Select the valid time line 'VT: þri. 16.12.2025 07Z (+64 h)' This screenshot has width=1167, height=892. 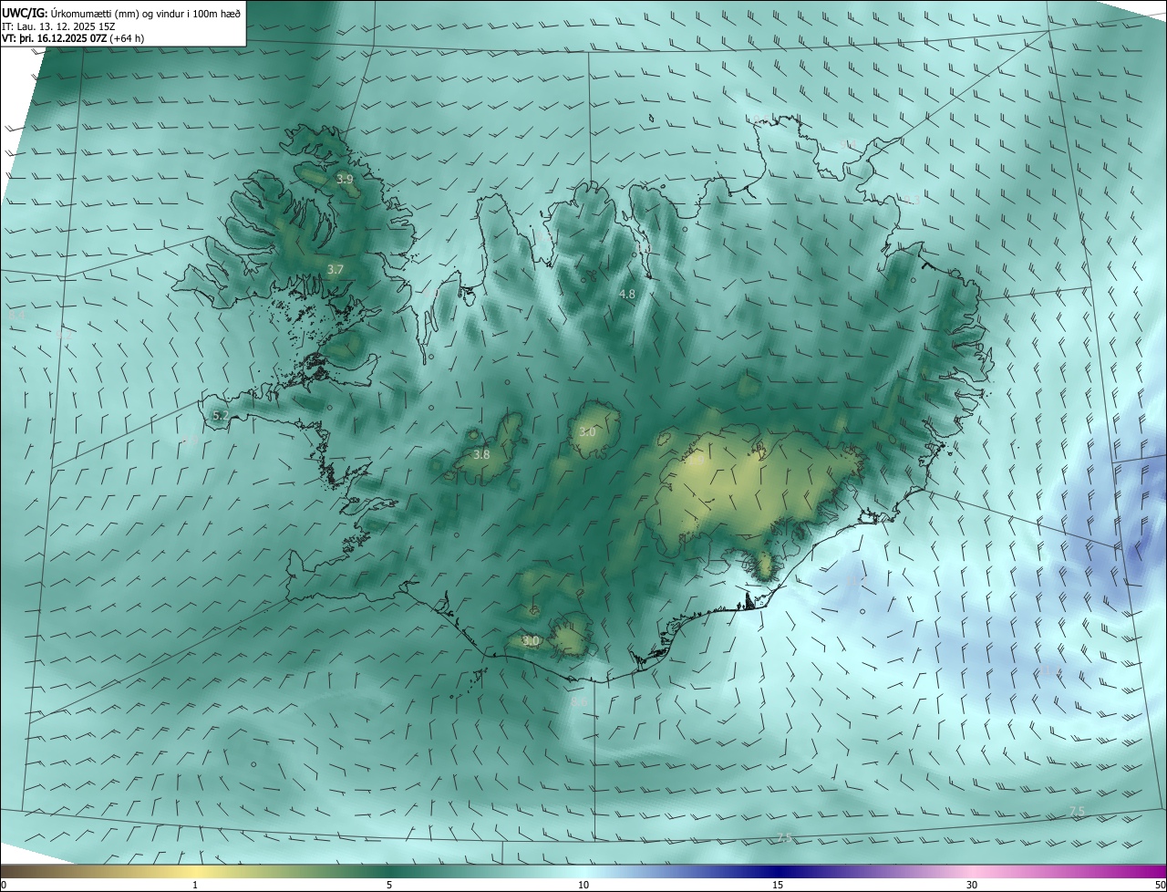[73, 38]
